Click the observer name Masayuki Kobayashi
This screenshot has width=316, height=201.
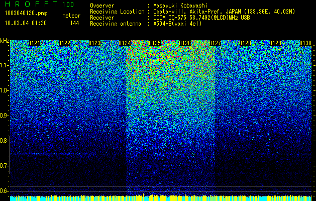click(180, 6)
